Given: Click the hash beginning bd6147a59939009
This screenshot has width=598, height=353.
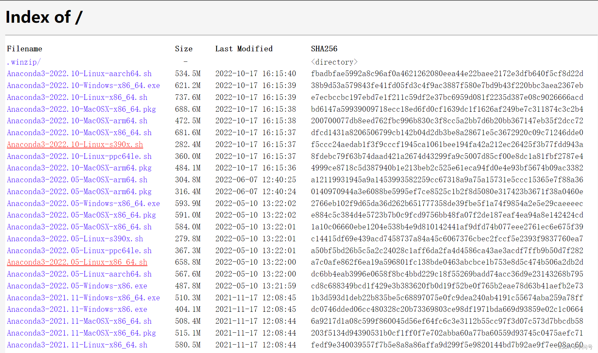Looking at the screenshot, I should 447,109.
